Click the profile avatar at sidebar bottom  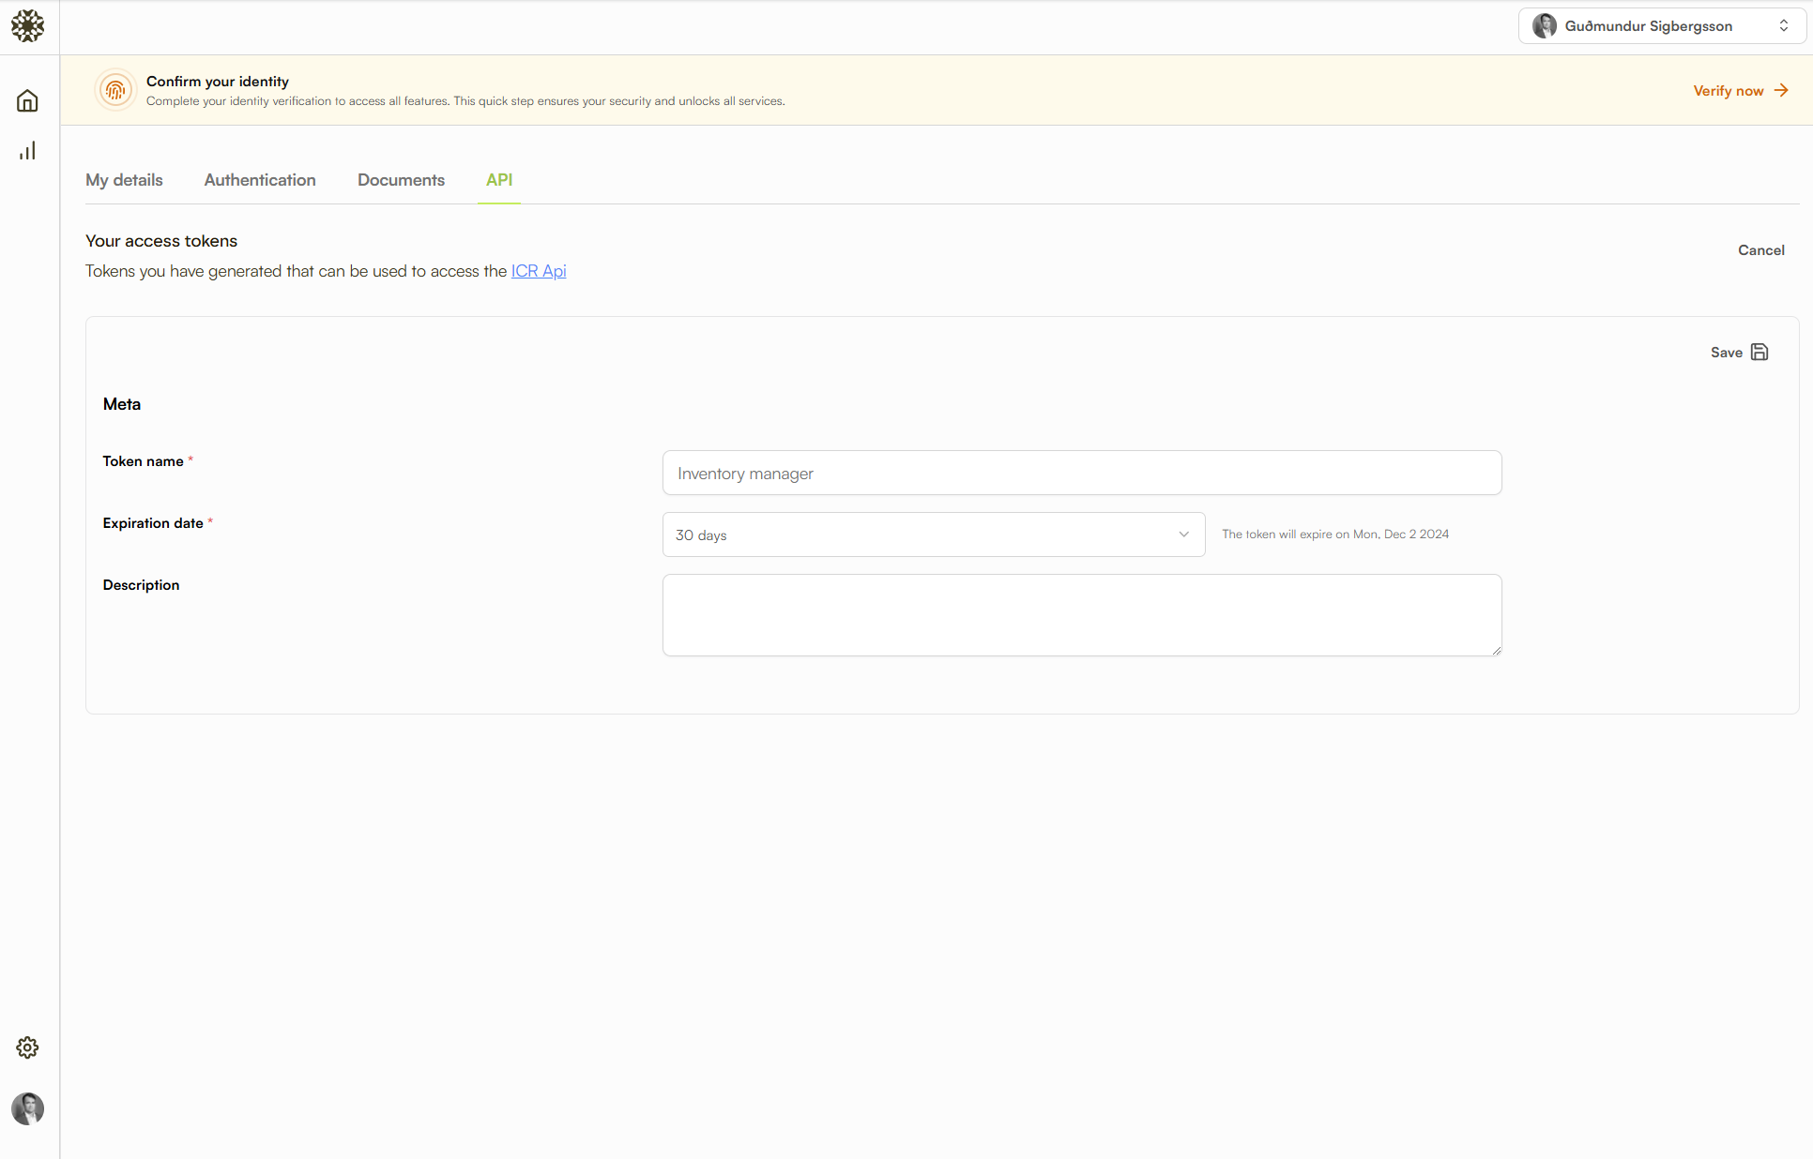(27, 1108)
